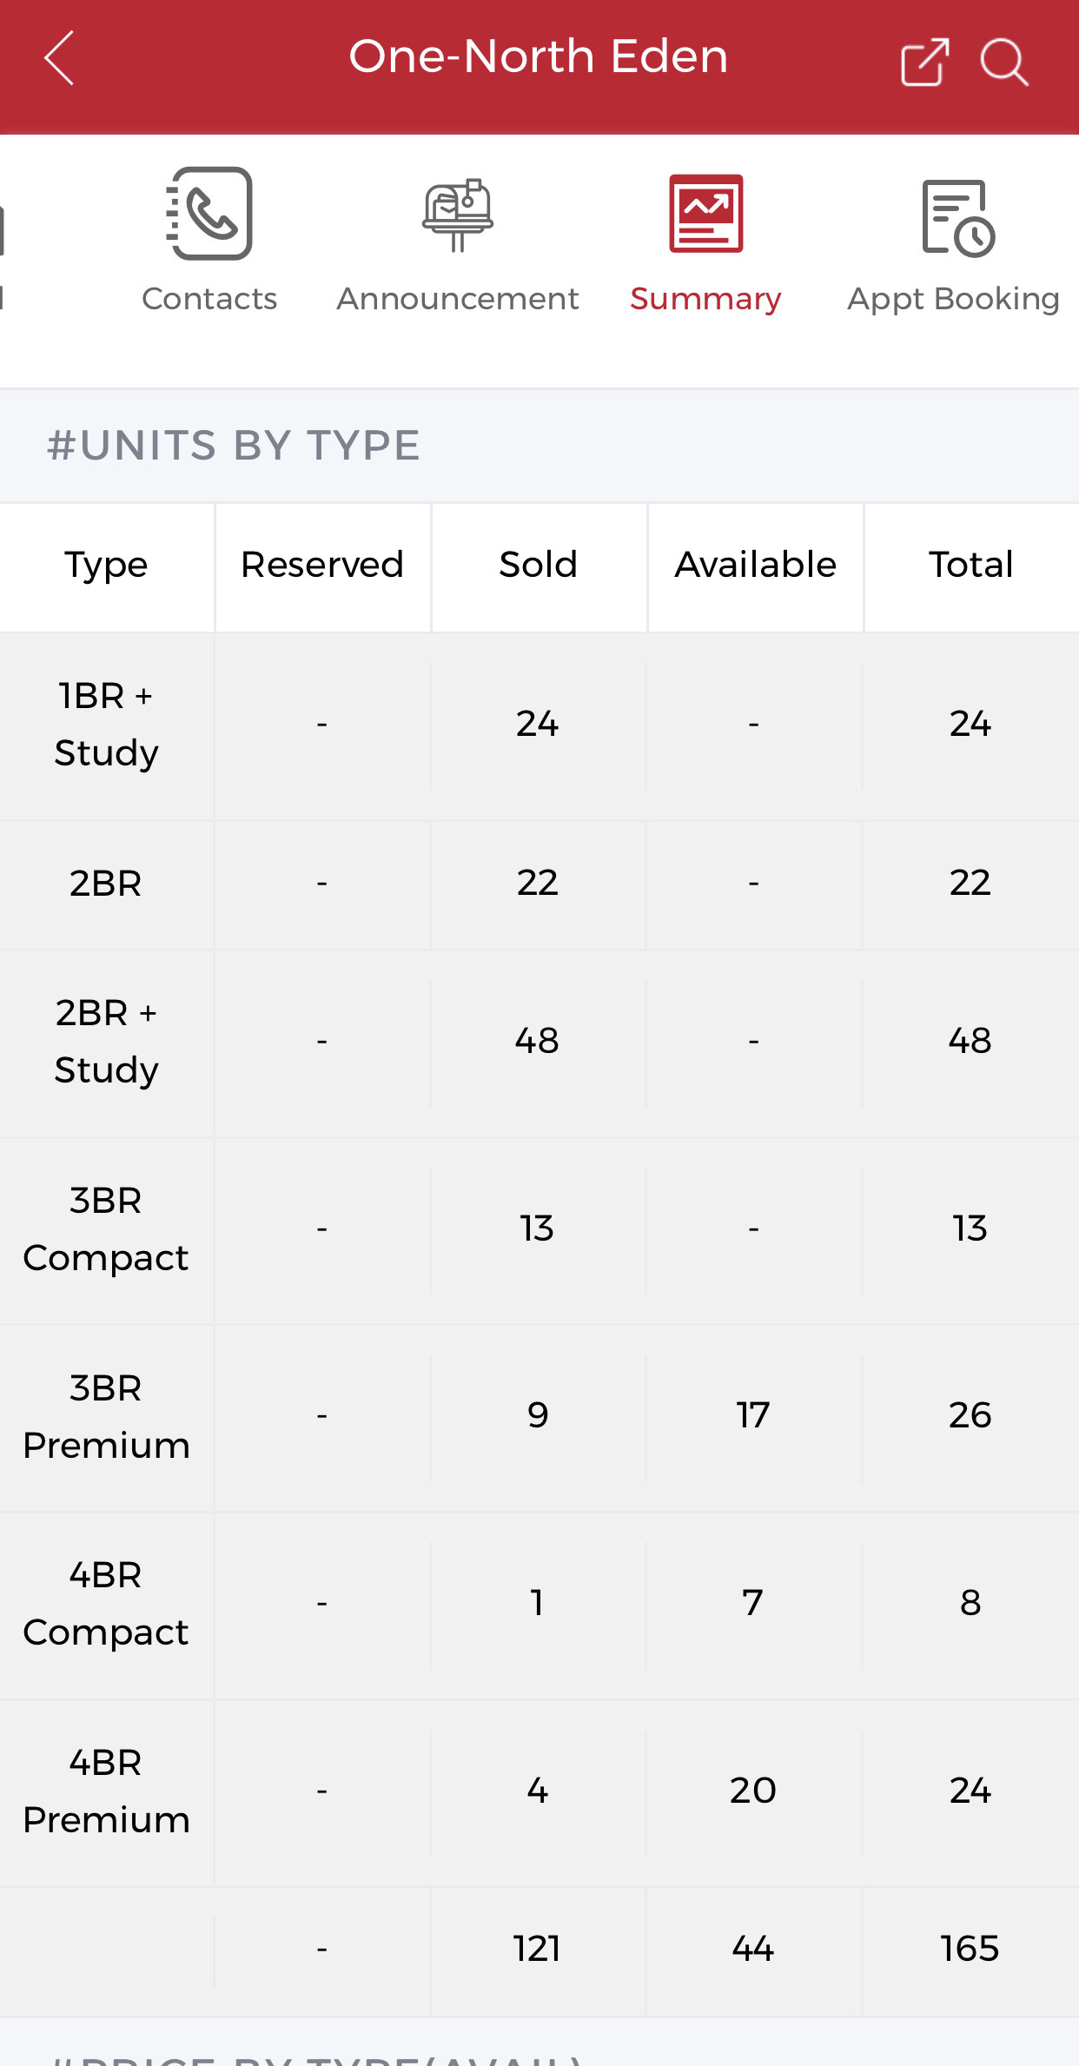
Task: Click the Summary tab label
Action: (705, 299)
